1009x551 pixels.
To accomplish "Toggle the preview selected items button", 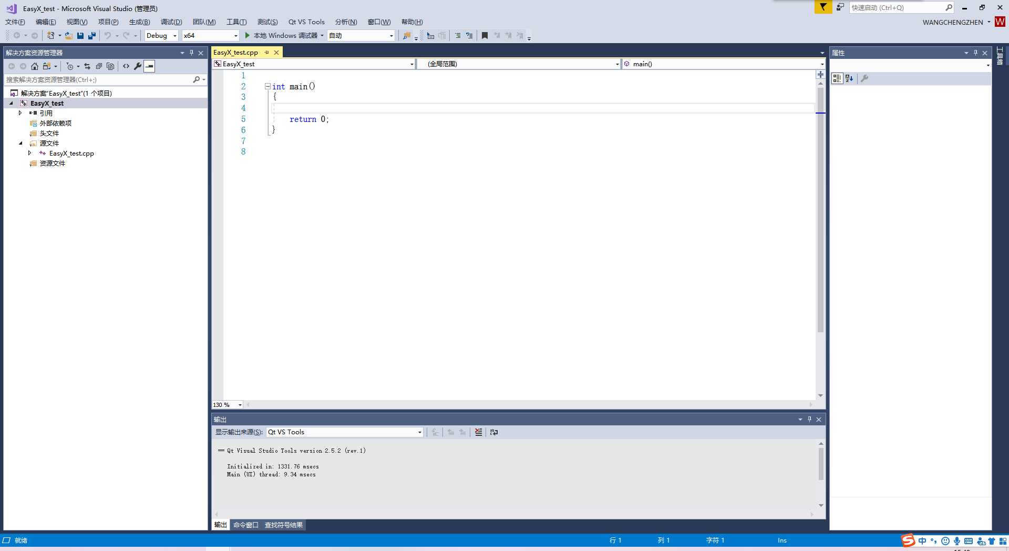I will pos(150,66).
